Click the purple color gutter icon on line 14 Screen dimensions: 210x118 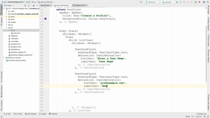click(45, 19)
